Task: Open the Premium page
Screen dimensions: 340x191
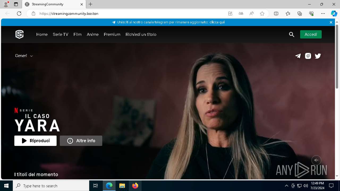Action: (x=112, y=34)
